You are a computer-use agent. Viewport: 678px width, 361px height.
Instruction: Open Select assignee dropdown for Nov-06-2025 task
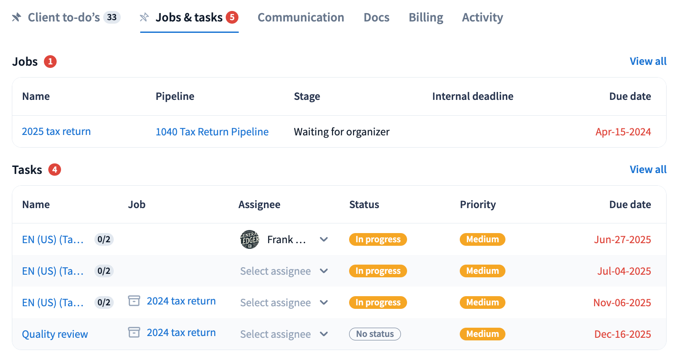click(324, 303)
